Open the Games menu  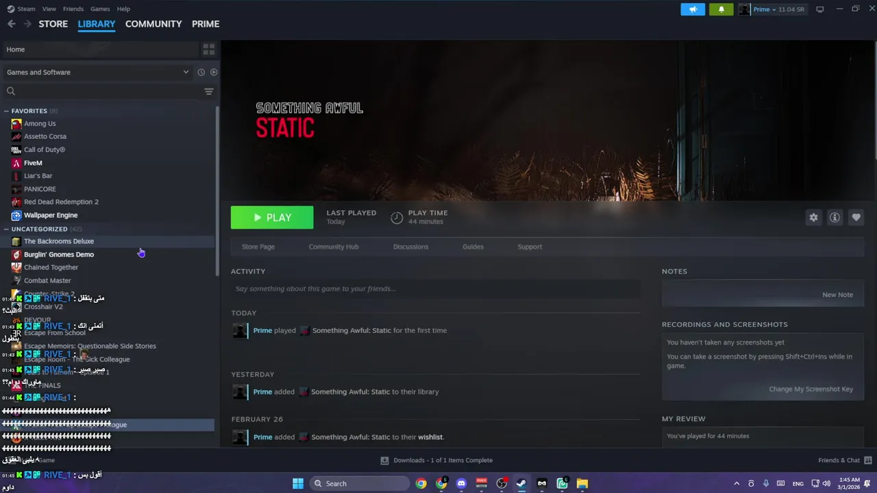coord(100,9)
